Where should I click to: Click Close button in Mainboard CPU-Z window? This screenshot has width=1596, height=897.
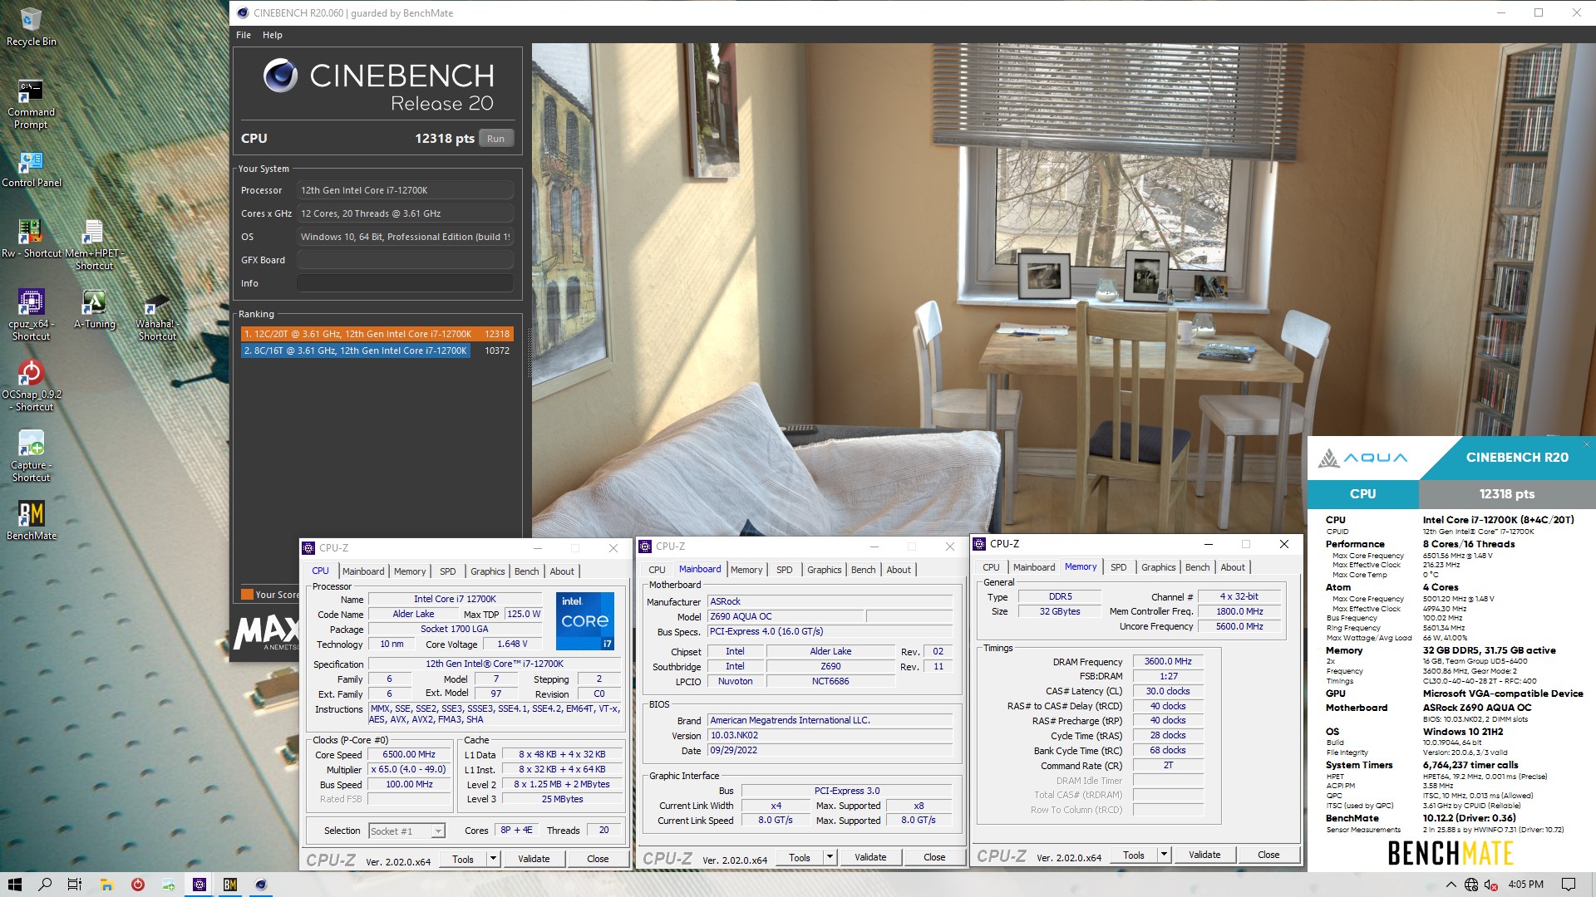coord(934,857)
